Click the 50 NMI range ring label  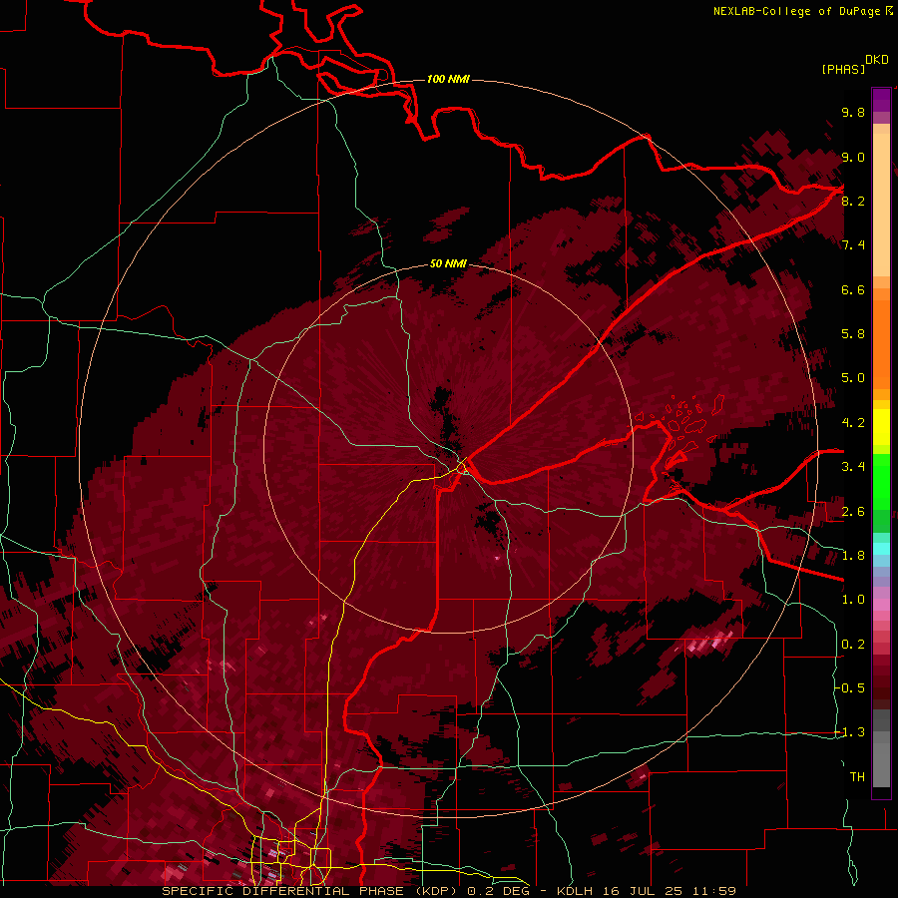(448, 263)
